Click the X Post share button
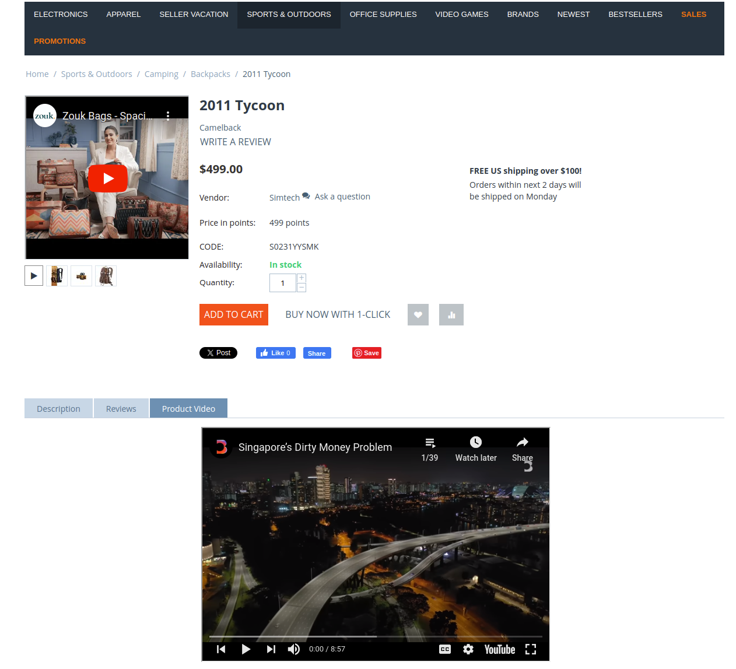The image size is (736, 669). (x=218, y=353)
